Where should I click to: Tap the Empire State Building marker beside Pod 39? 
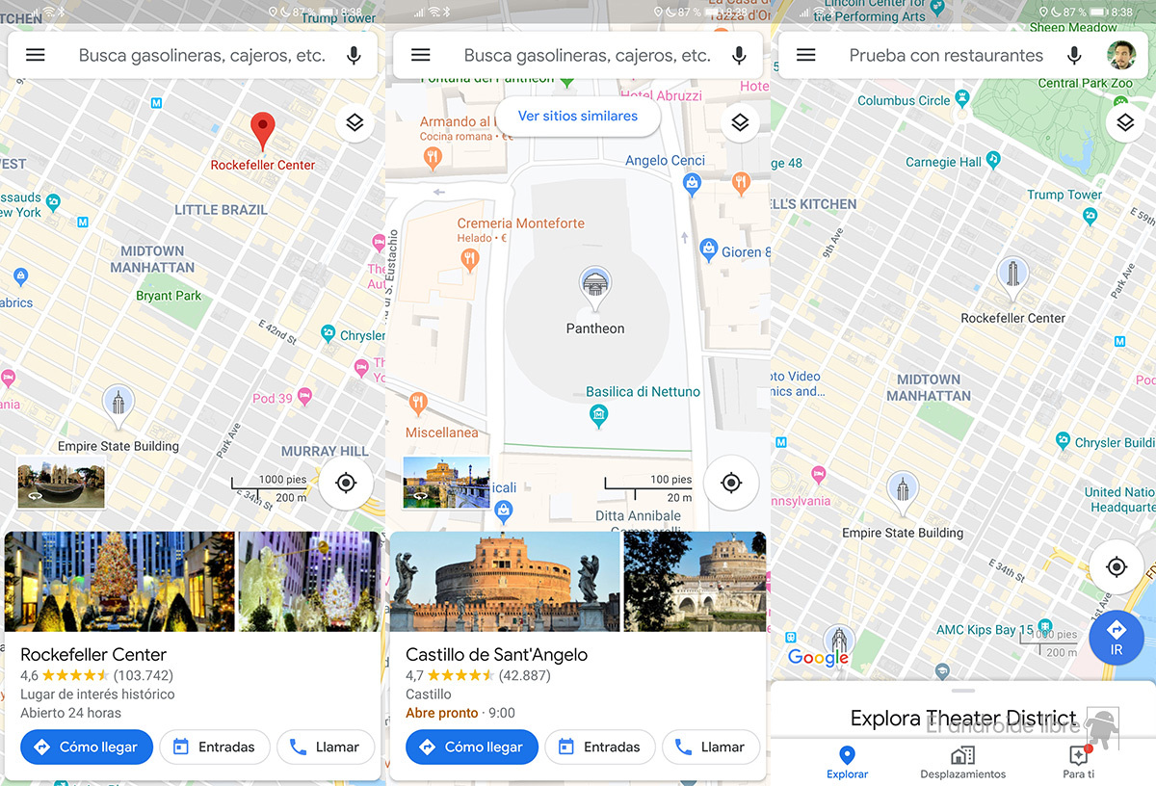(118, 406)
